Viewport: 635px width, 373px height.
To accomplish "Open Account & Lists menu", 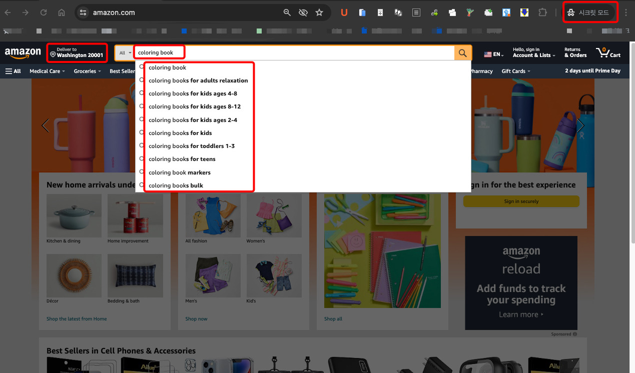I will [534, 52].
